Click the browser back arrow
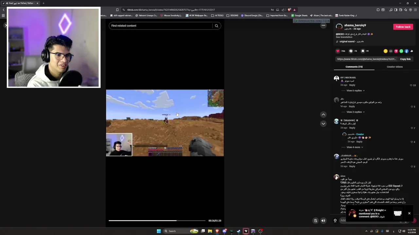The image size is (419, 235). (x=4, y=10)
